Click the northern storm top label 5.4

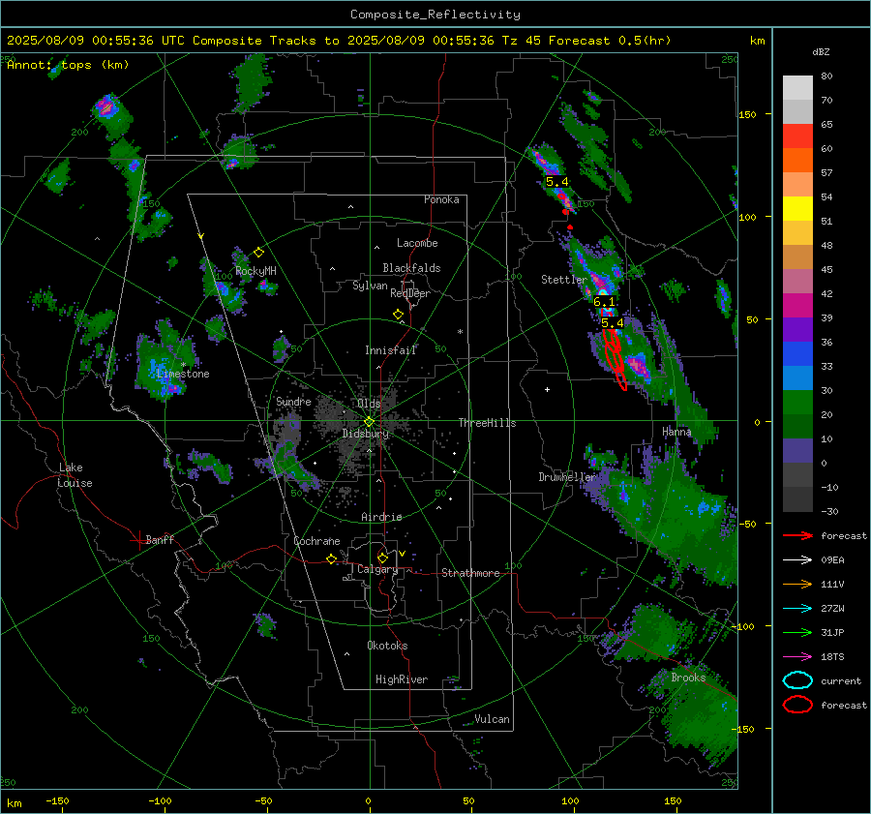click(x=557, y=182)
